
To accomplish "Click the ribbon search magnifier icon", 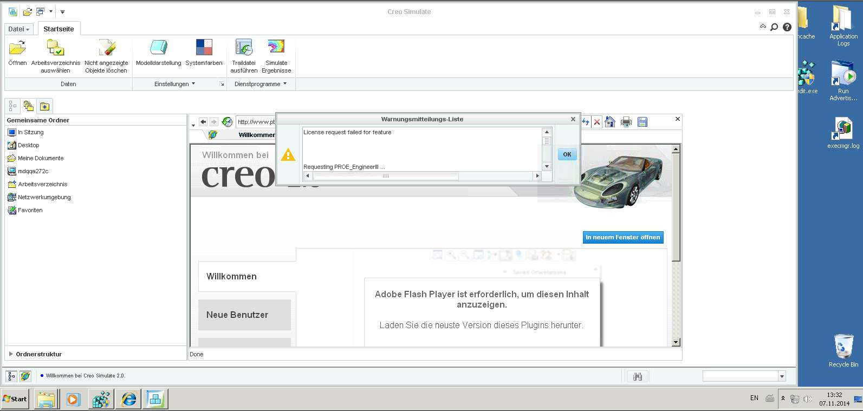I will coord(774,27).
